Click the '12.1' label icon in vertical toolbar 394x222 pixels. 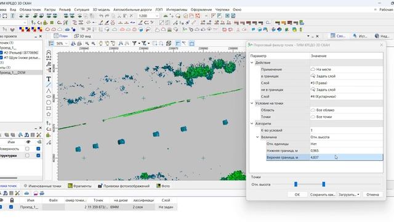[x=49, y=58]
